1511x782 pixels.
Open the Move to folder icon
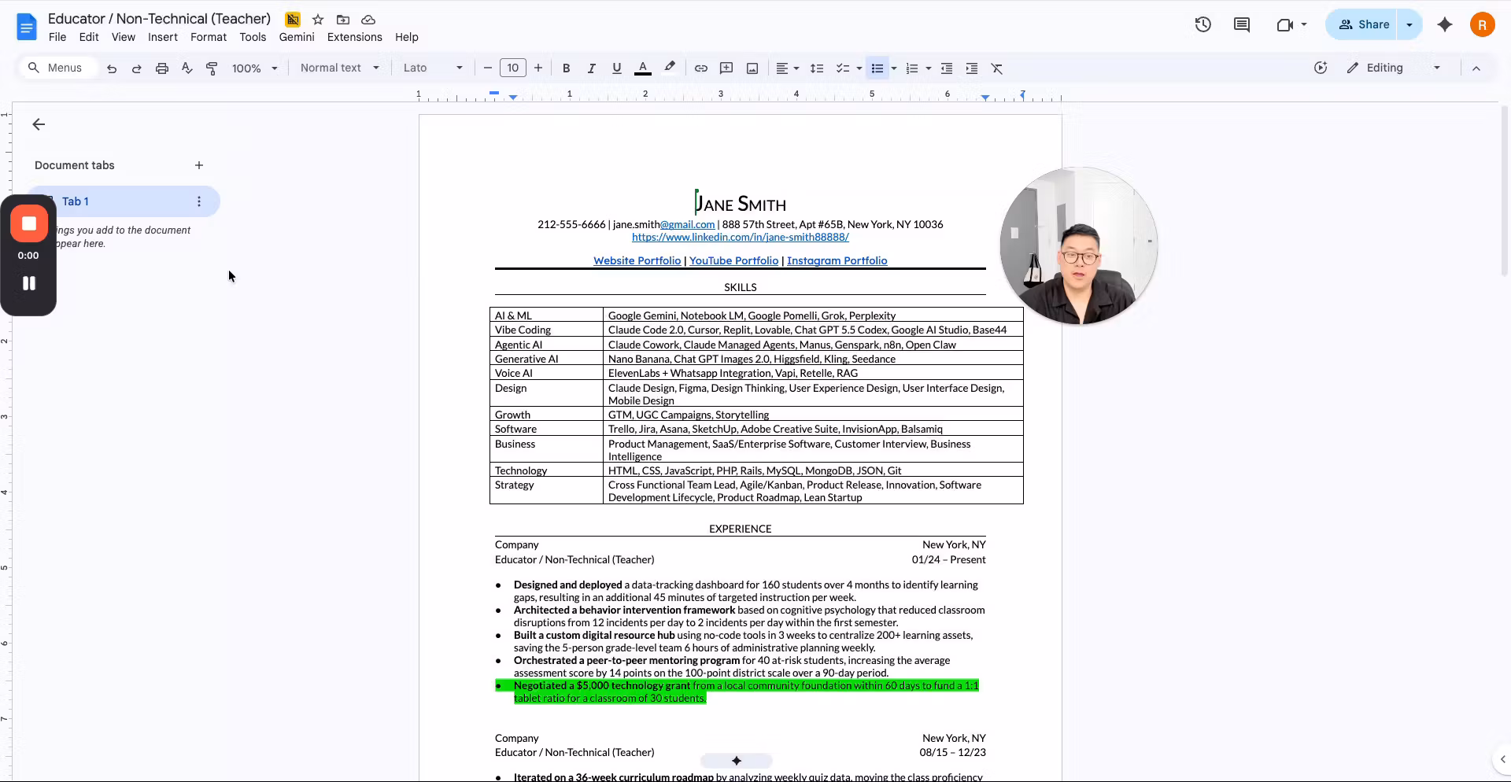343,20
